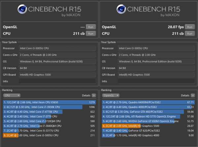This screenshot has height=147, width=198.
Task: Click the Processor field in right window
Action: (x=156, y=48)
